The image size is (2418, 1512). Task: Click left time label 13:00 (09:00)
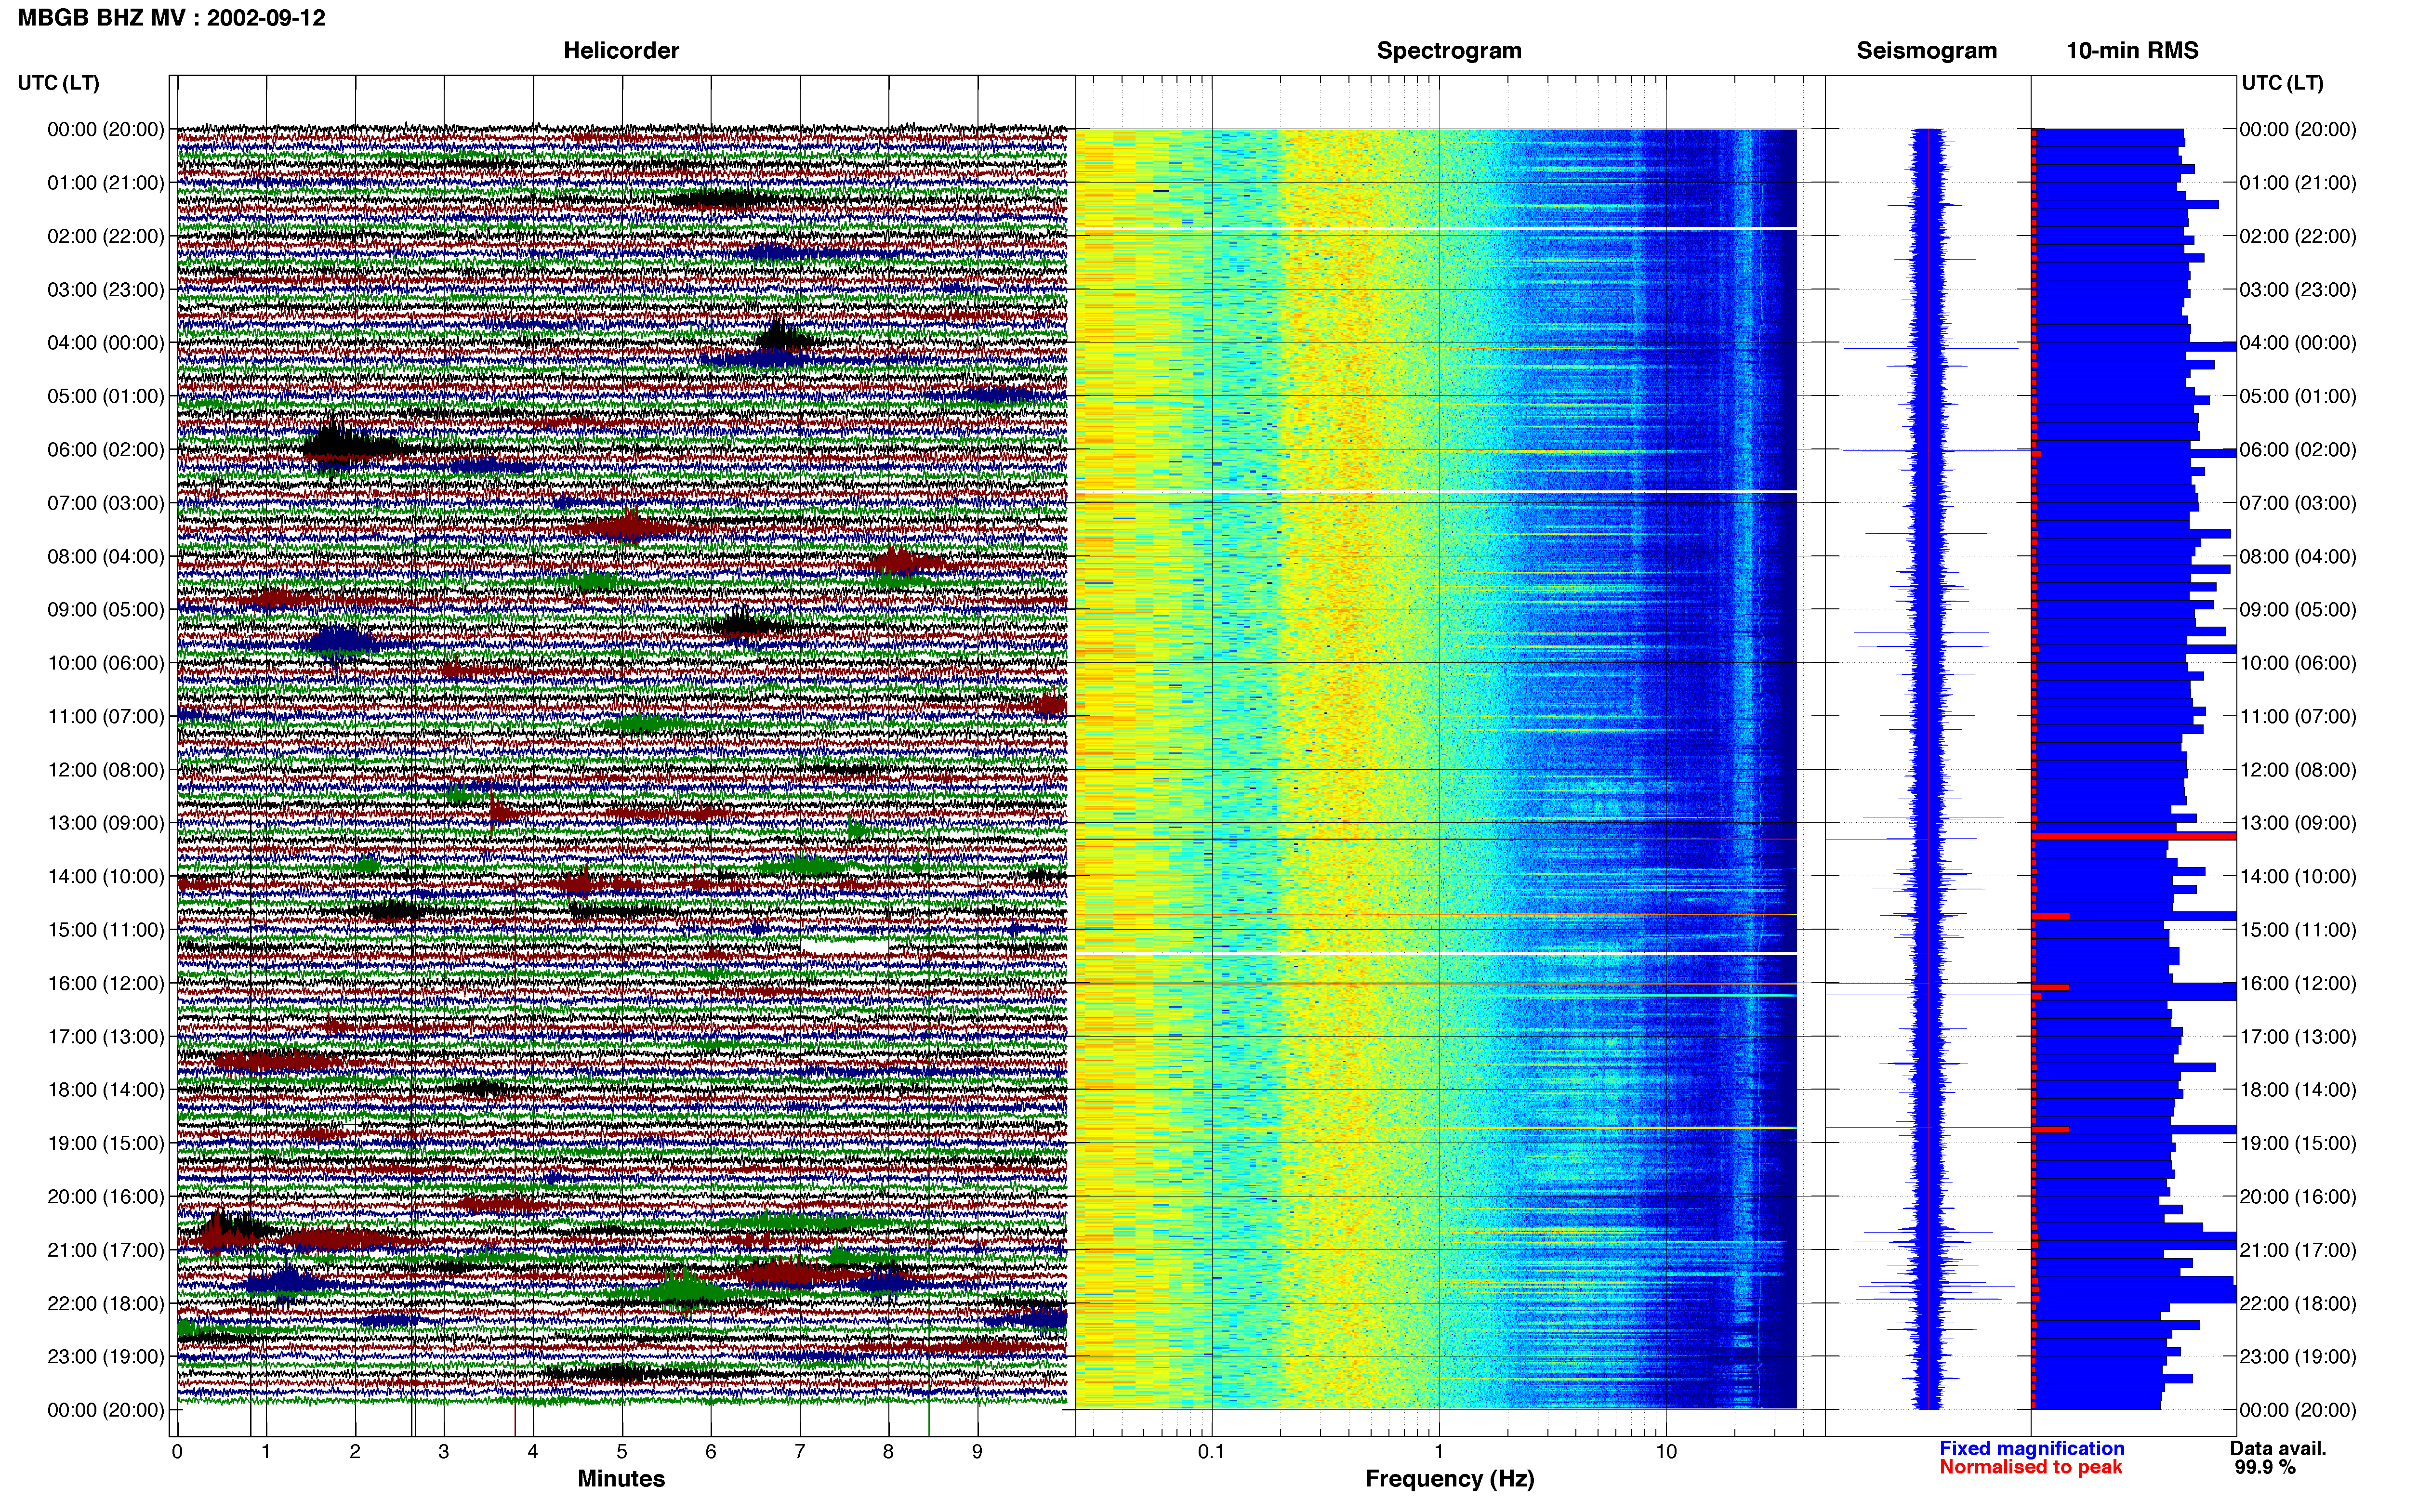[106, 823]
